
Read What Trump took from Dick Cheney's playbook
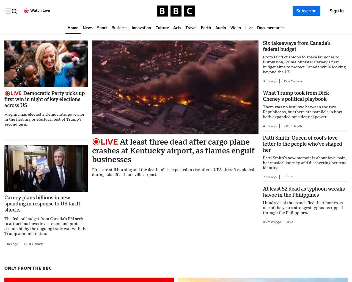point(296,96)
